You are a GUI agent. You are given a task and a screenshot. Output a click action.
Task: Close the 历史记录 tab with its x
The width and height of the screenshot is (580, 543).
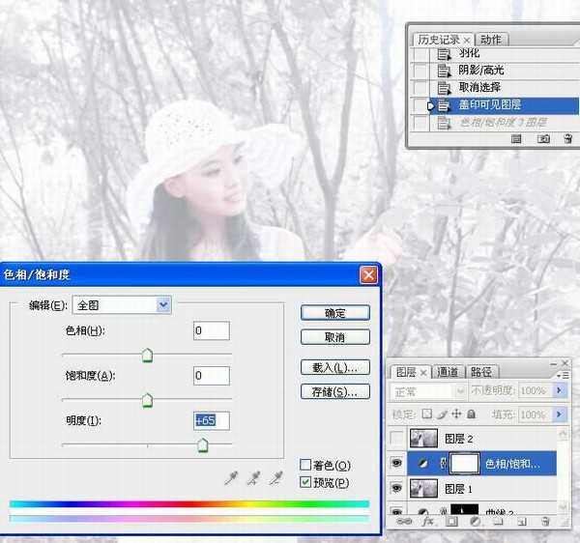pos(467,40)
